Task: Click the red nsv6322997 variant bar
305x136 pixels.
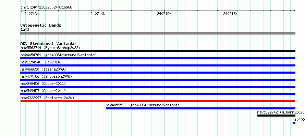Action: click(158, 101)
